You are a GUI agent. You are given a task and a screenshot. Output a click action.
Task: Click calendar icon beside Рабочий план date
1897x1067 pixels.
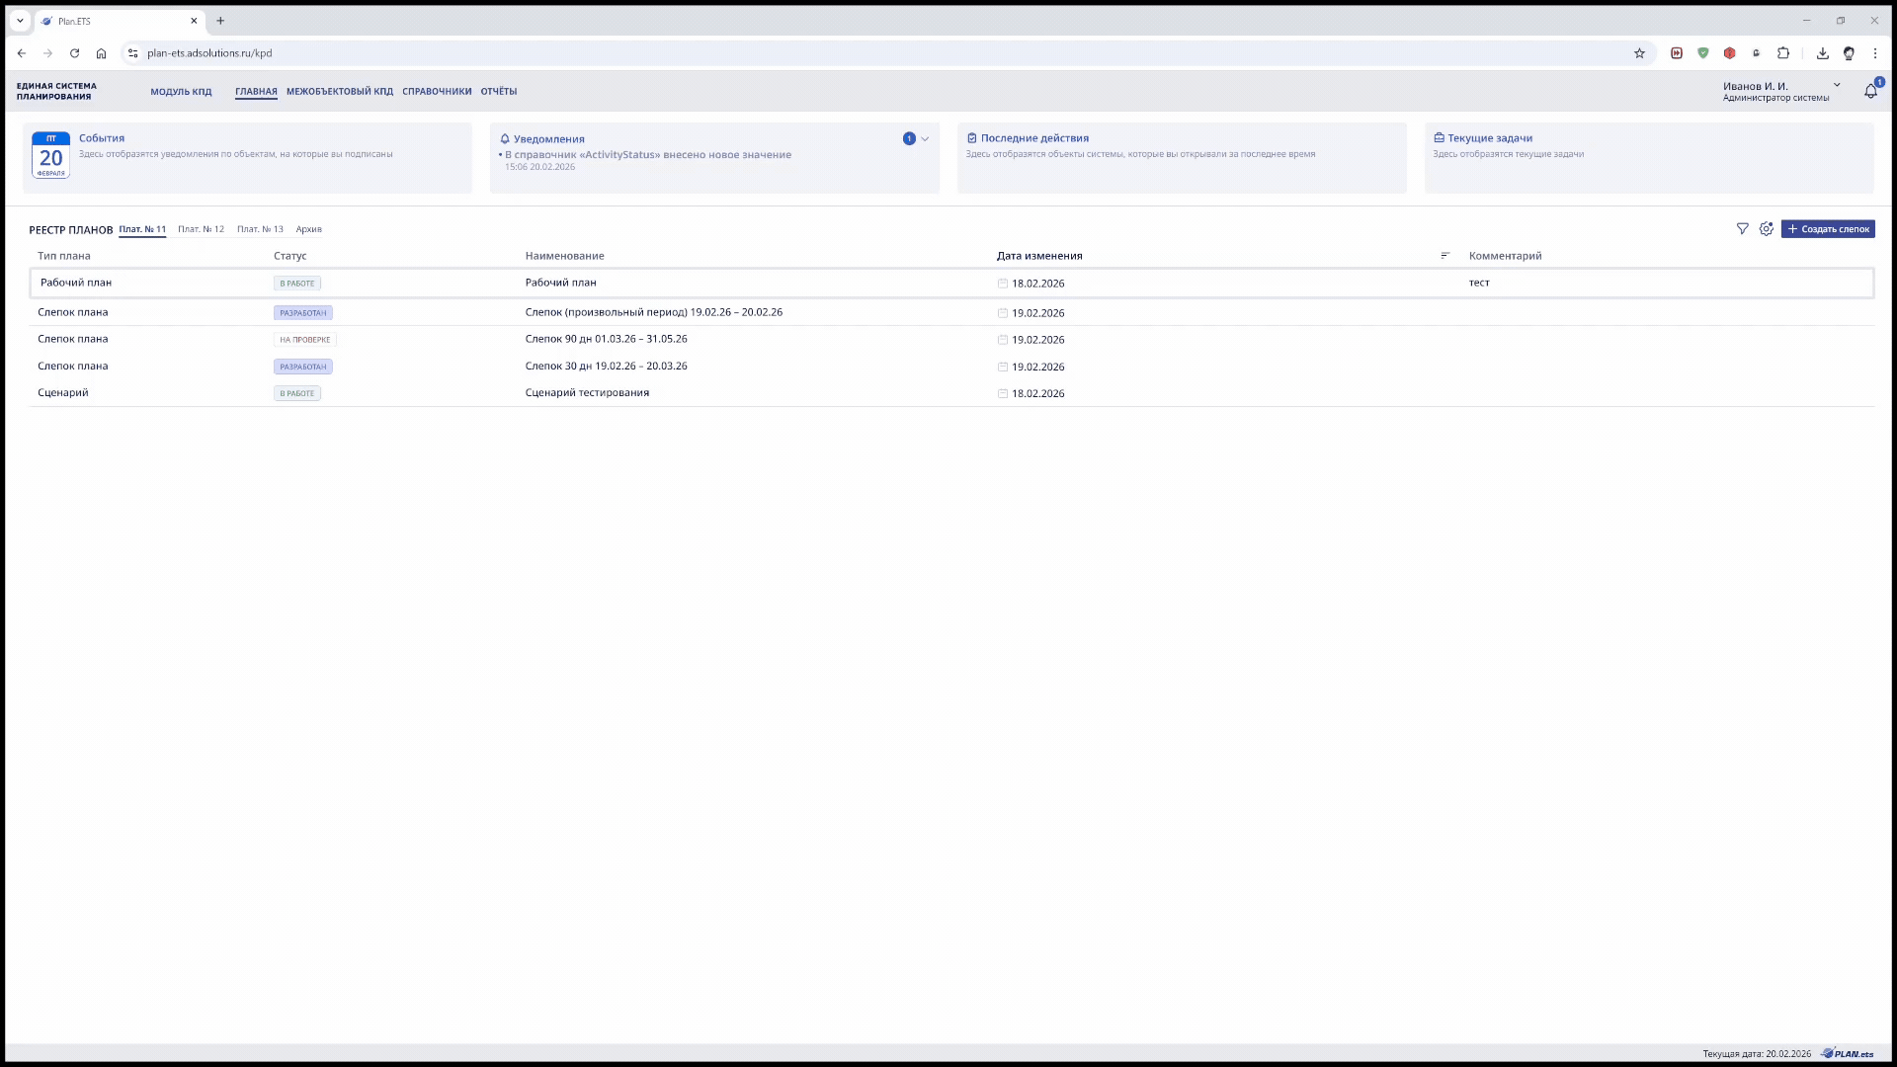(x=1002, y=284)
